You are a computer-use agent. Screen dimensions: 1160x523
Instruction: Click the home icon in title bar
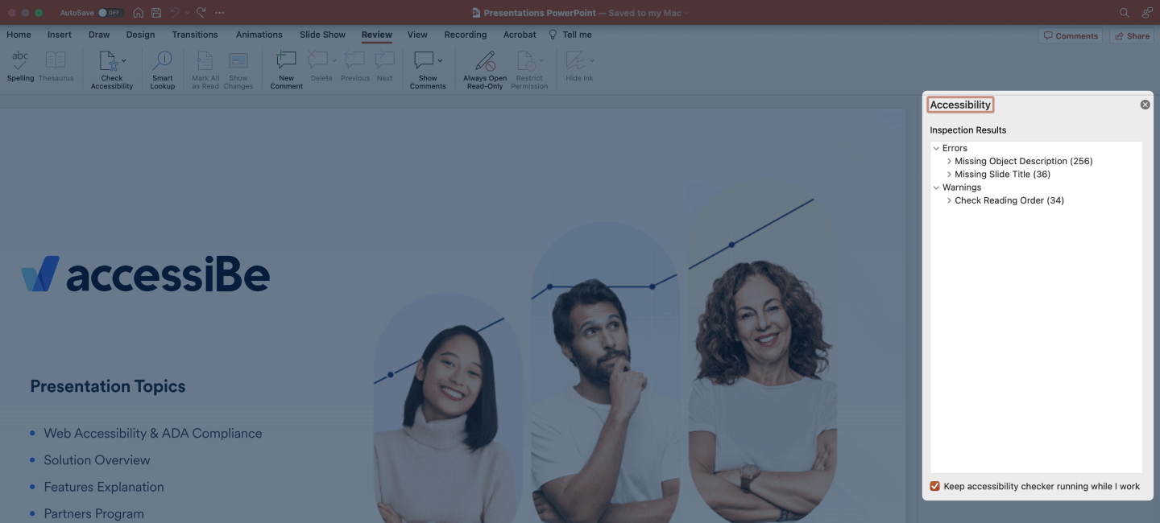pyautogui.click(x=139, y=13)
